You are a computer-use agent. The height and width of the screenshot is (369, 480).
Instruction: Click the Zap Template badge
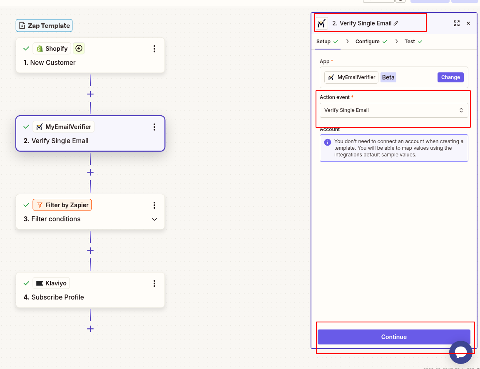(x=44, y=25)
